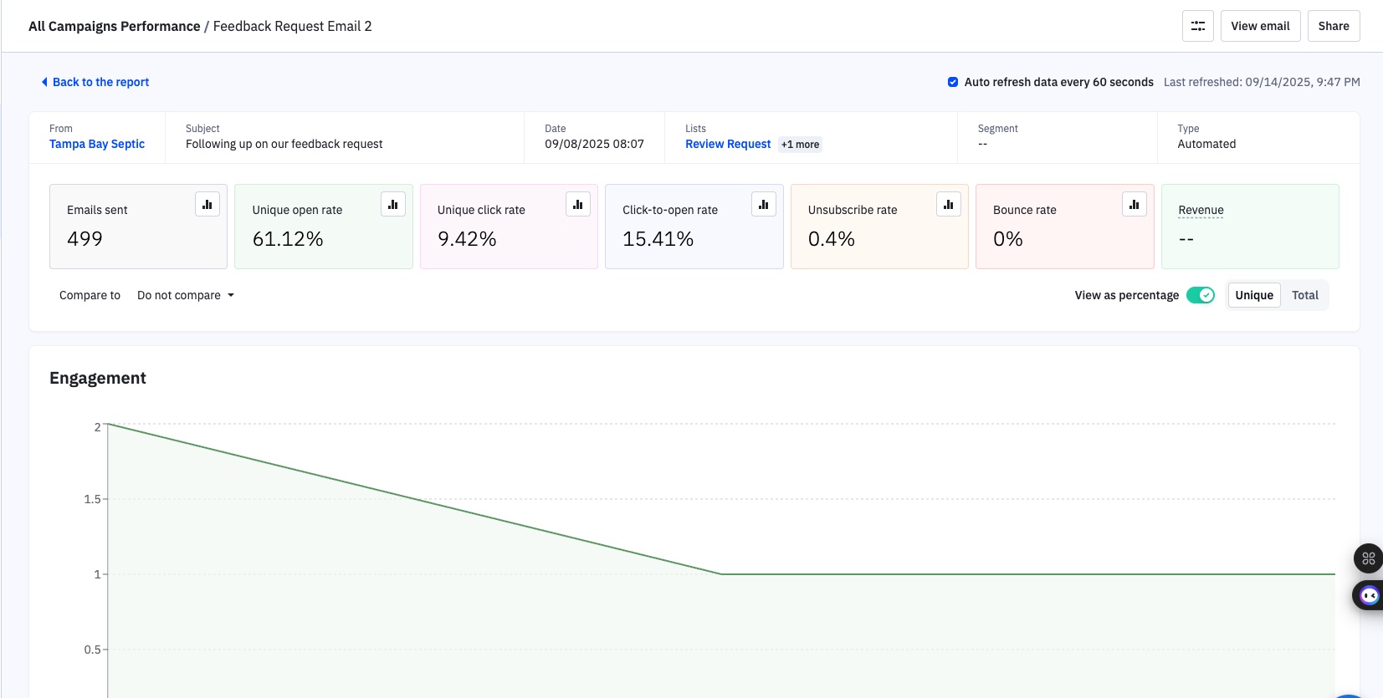Select the Unique metrics option
Viewport: 1383px width, 698px height.
[1253, 295]
